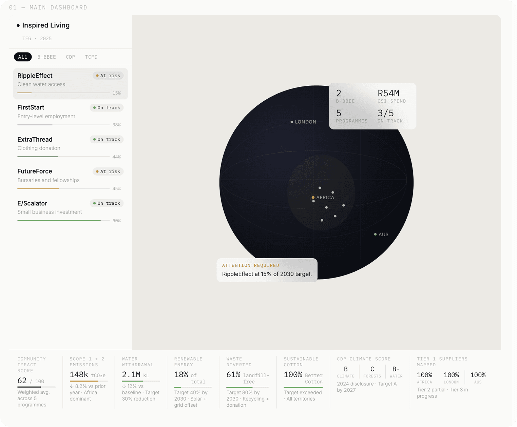The width and height of the screenshot is (517, 427).
Task: Click the RippleEffect 15% progress bar
Action: pos(63,93)
